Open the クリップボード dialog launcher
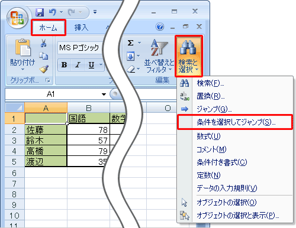Image resolution: width=296 pixels, height=228 pixels. [x=48, y=80]
